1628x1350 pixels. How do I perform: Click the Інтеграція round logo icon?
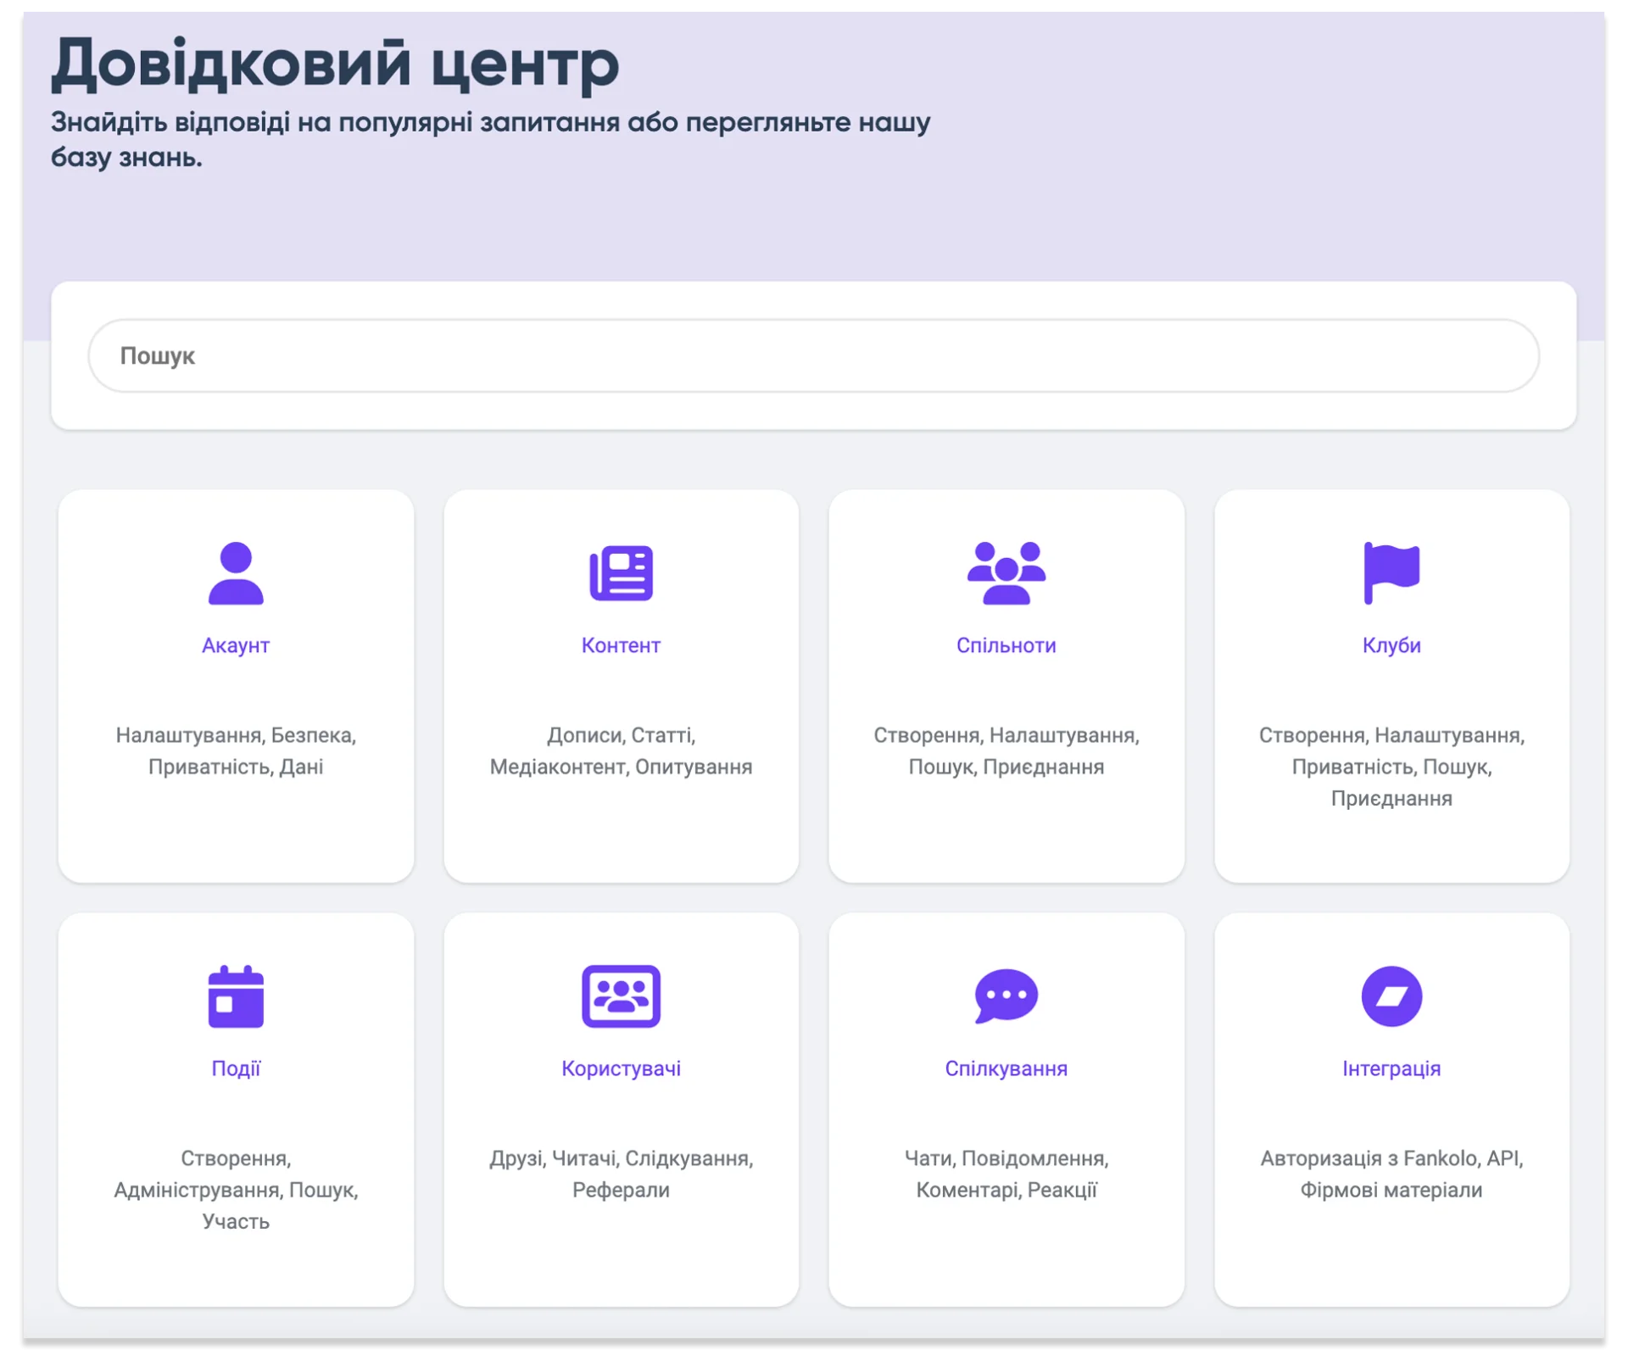1391,996
